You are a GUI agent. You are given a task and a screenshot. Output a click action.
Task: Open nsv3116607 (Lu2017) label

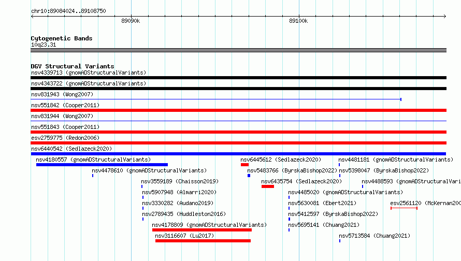[184, 236]
